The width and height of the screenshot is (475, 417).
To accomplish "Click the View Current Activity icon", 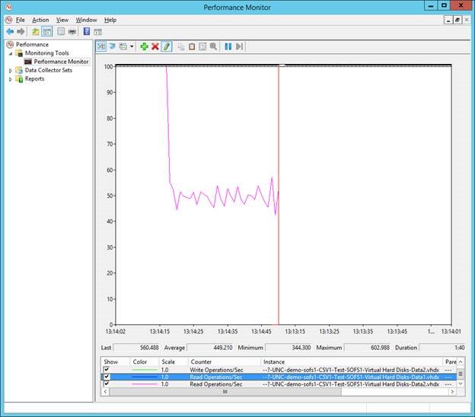I will point(101,46).
